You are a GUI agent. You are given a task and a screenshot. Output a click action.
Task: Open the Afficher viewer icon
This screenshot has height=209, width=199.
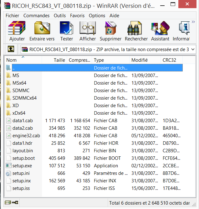[x=88, y=28]
